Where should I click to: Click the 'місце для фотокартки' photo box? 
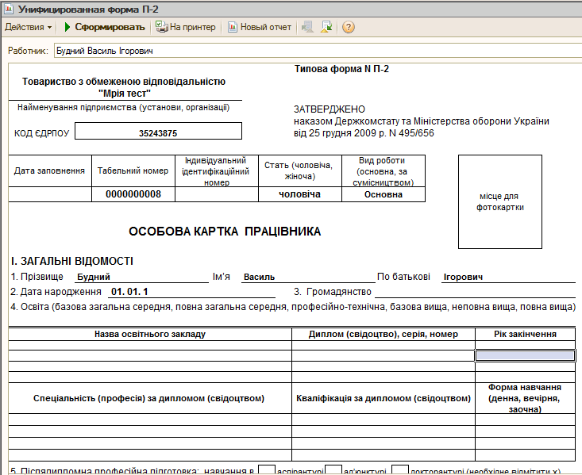pyautogui.click(x=500, y=201)
